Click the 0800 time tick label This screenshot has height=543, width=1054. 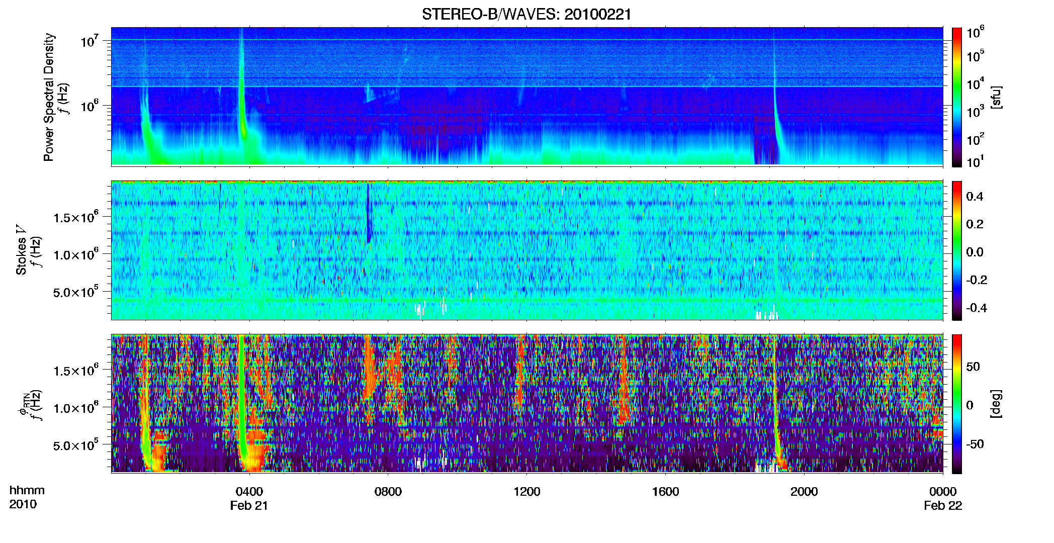point(388,492)
